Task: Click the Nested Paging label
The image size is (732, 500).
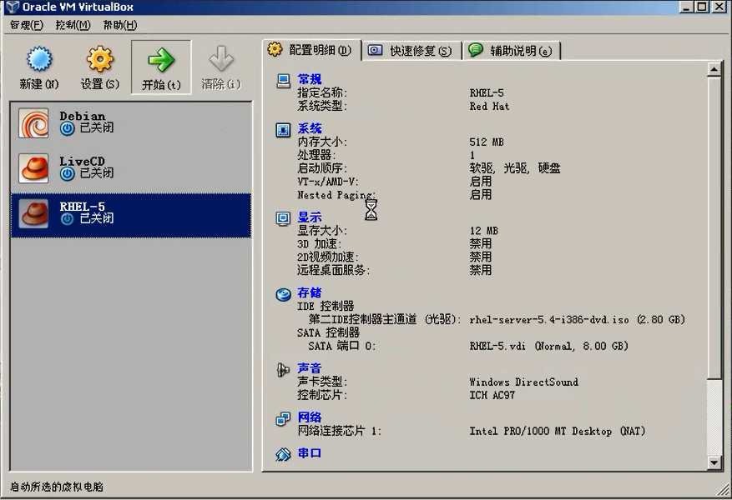Action: tap(336, 195)
